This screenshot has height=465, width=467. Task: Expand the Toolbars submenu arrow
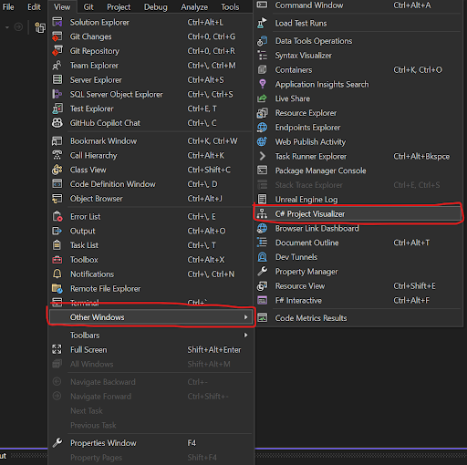click(x=245, y=335)
